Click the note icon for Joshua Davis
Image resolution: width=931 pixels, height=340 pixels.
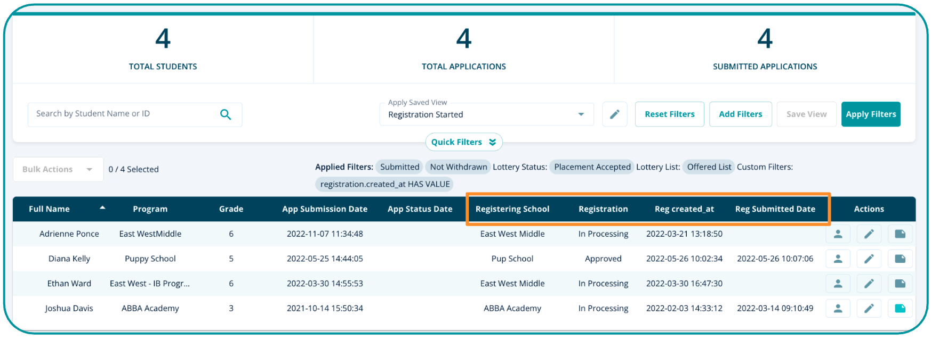(x=900, y=309)
